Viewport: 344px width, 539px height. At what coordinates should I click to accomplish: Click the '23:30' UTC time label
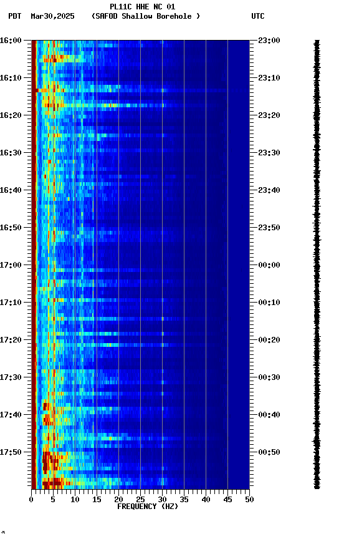tap(269, 153)
